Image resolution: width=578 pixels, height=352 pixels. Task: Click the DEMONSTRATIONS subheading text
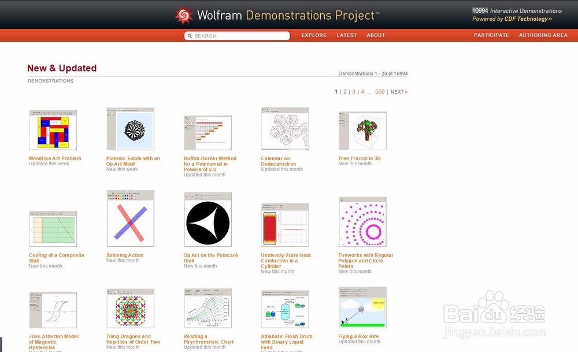50,81
